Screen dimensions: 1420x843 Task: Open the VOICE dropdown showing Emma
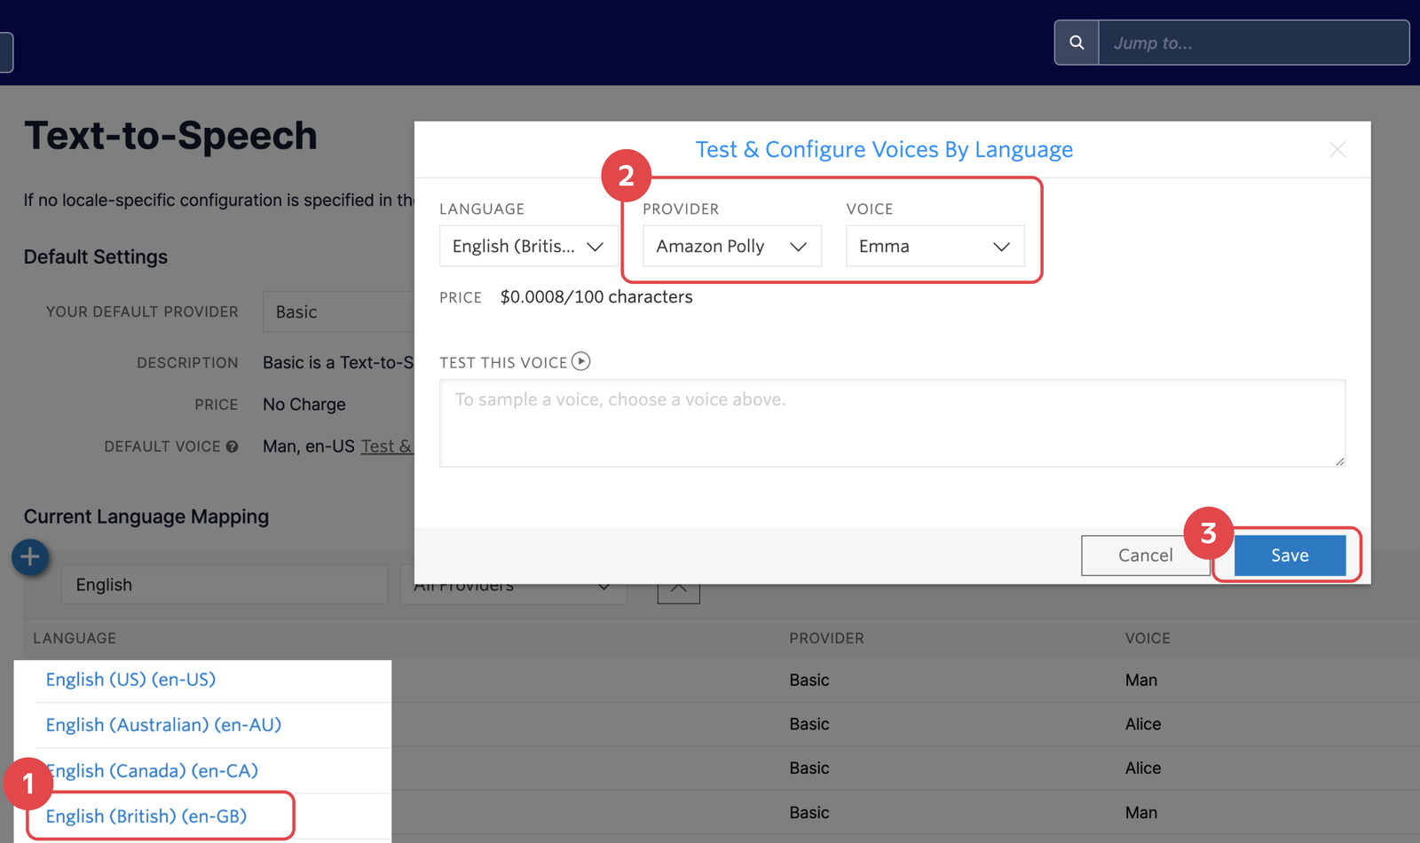935,246
